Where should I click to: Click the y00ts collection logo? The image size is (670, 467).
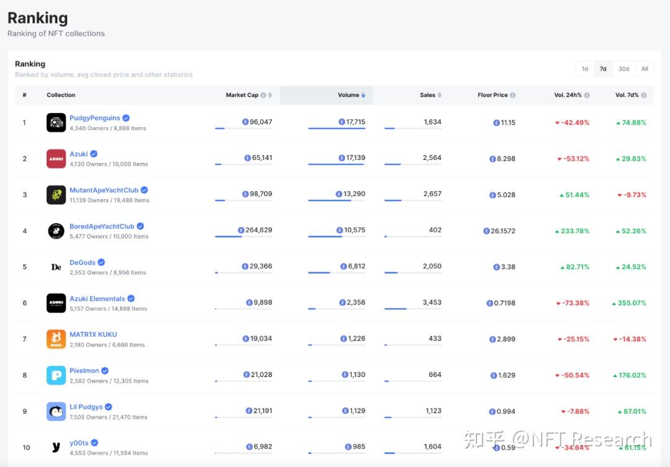click(56, 447)
